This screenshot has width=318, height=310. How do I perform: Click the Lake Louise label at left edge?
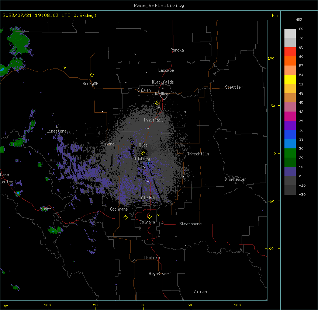[x=6, y=178]
